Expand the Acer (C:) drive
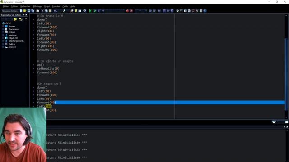The image size is (289, 162). pos(3,47)
